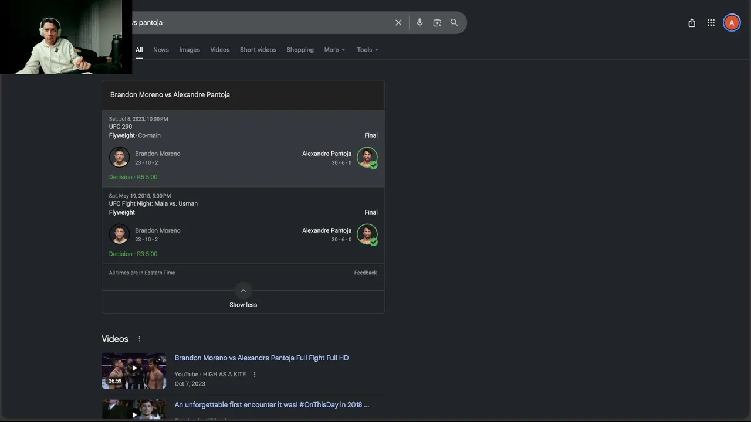Click Brandon Moreno's photo in UFC 290 fight
Viewport: 751px width, 422px height.
pos(119,158)
